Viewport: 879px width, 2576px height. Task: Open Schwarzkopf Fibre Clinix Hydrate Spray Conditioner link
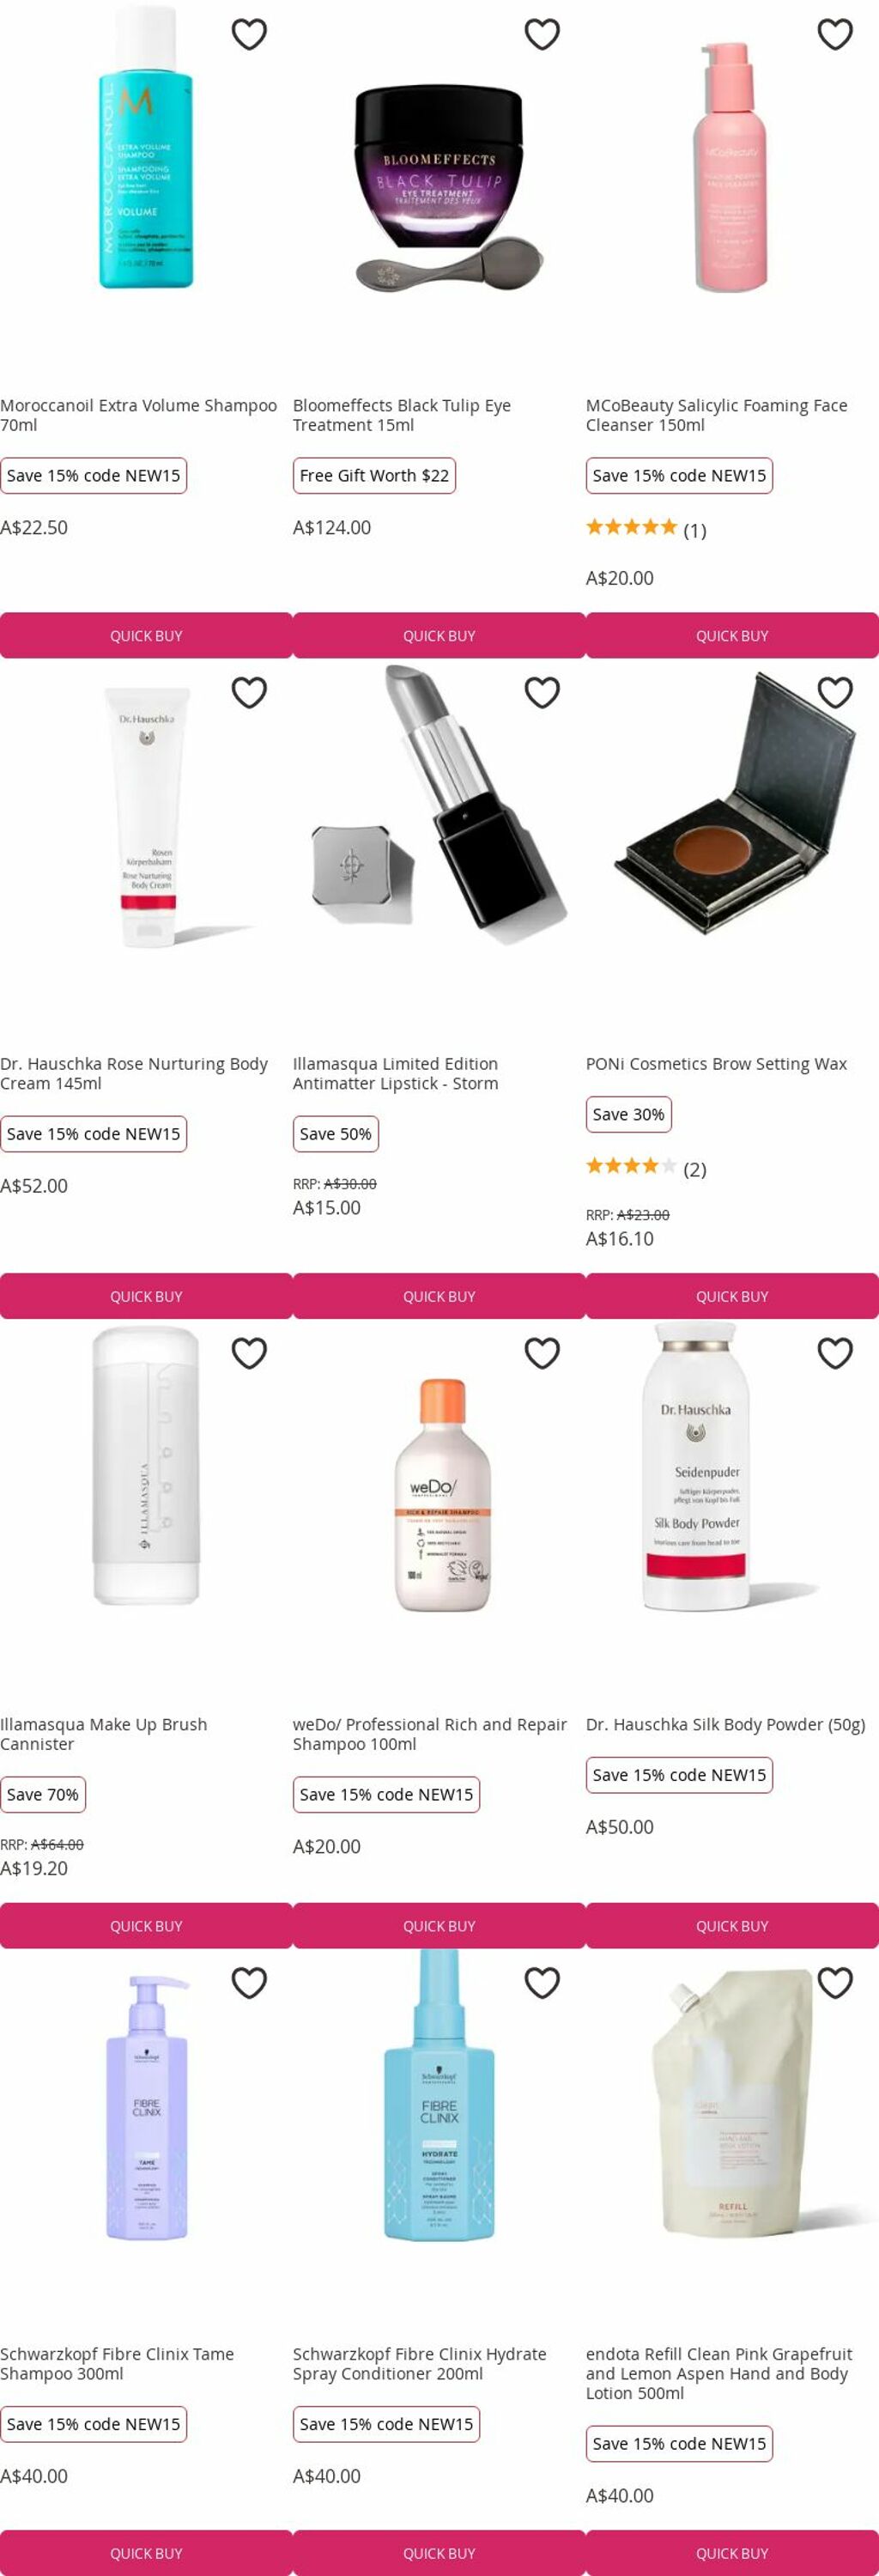[419, 2363]
